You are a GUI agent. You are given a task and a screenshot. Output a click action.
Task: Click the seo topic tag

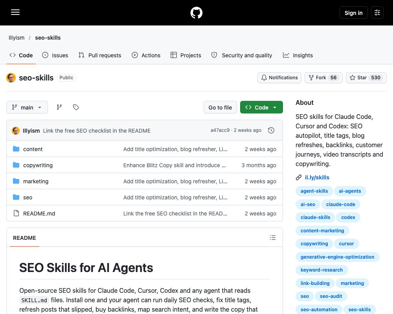305,296
